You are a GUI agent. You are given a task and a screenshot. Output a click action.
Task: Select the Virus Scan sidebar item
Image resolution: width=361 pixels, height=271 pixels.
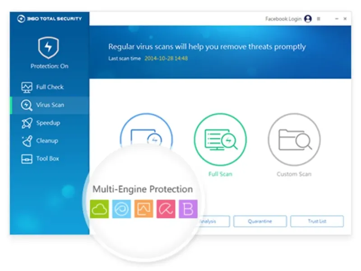click(x=50, y=105)
